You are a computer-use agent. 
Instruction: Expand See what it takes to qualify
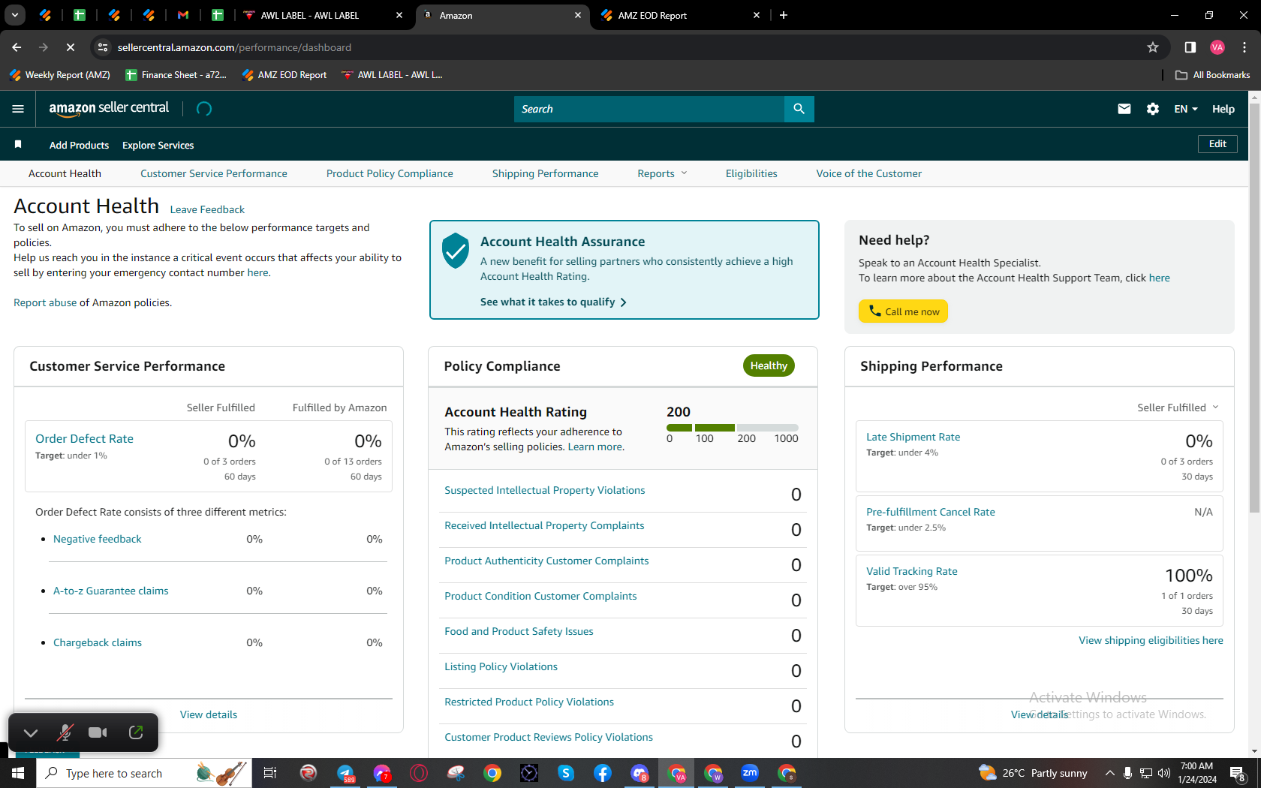pos(553,302)
